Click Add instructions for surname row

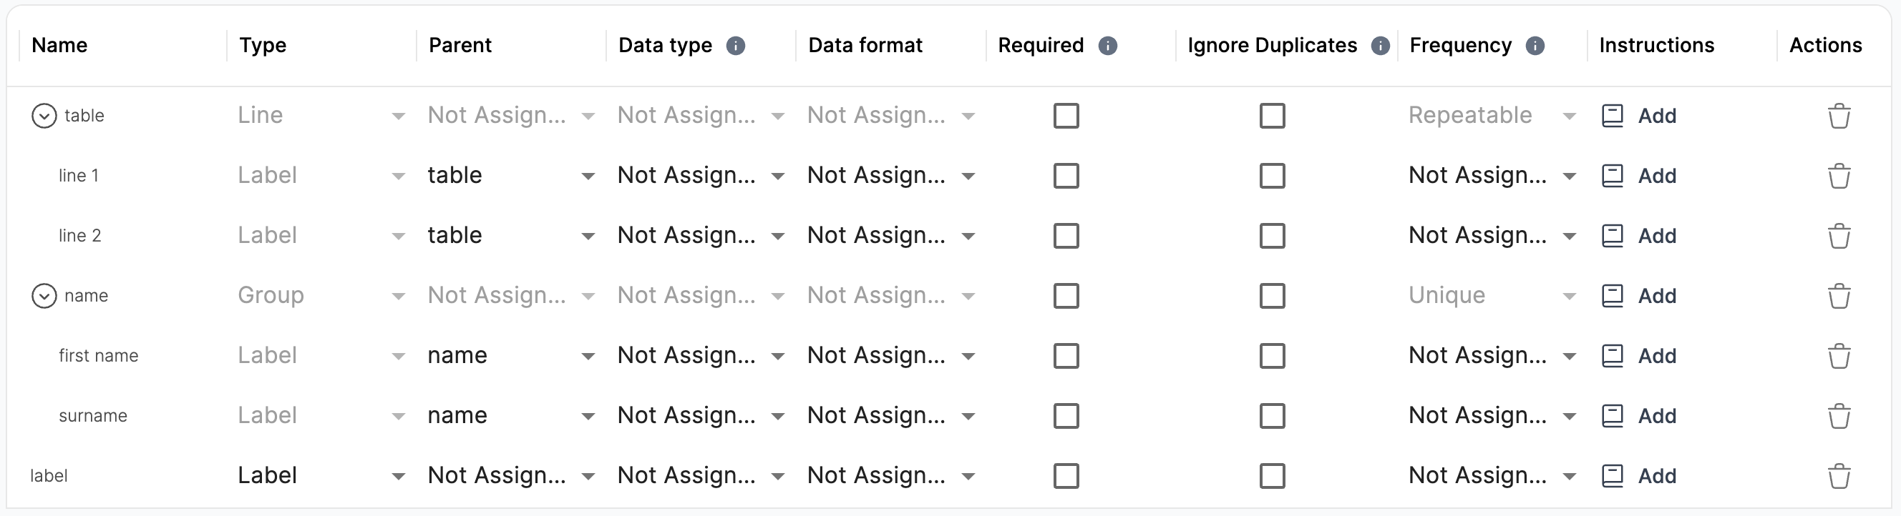point(1657,416)
